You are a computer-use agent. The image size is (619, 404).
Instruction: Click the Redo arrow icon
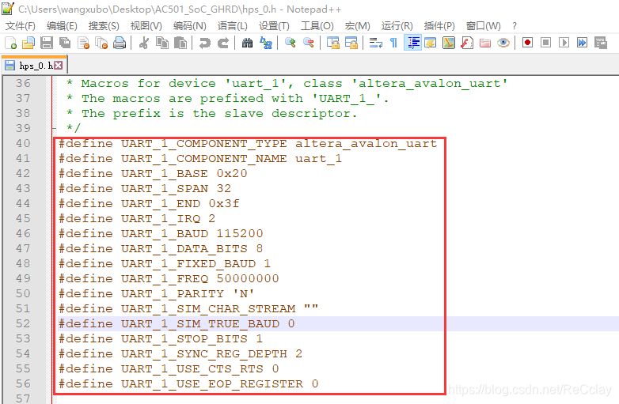click(x=223, y=43)
